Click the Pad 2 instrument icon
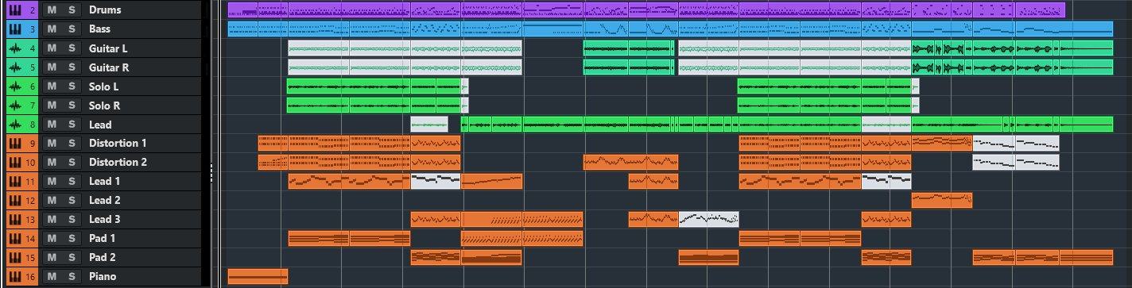Viewport: 1132px width, 288px height. [14, 258]
